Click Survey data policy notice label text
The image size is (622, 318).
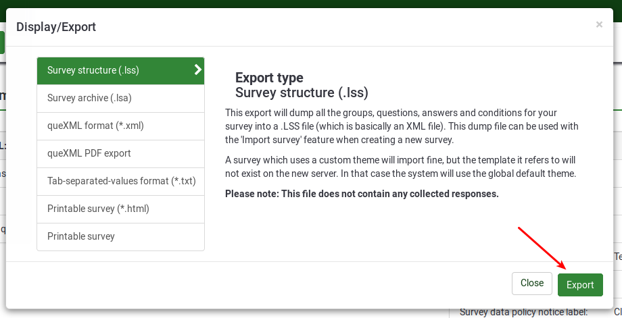523,312
